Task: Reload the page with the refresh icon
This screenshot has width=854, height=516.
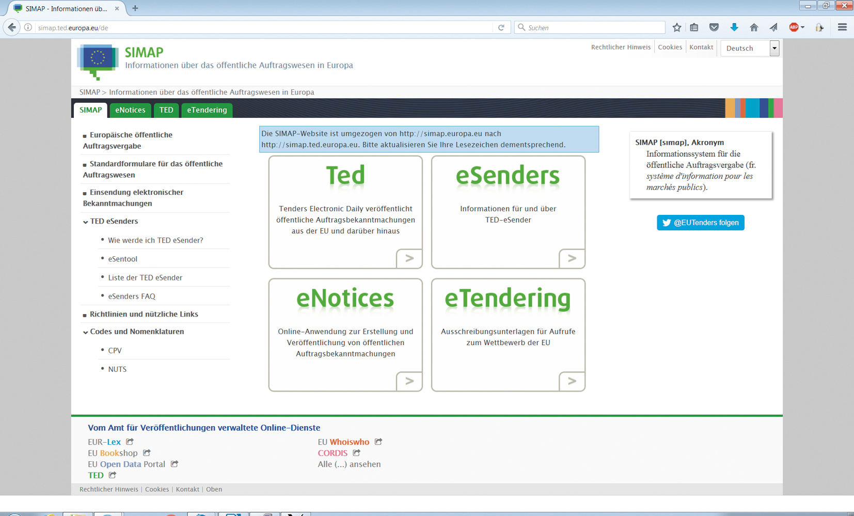Action: coord(501,27)
